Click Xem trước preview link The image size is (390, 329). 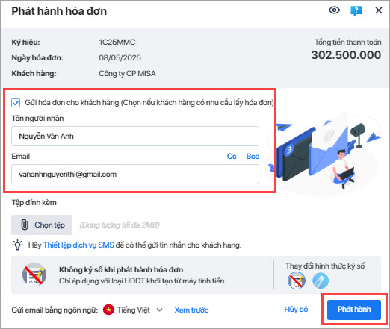[x=191, y=310]
